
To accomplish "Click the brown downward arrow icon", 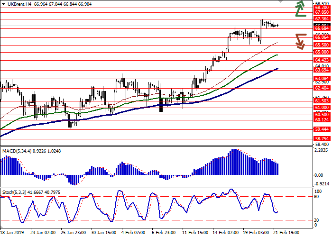I will point(300,41).
